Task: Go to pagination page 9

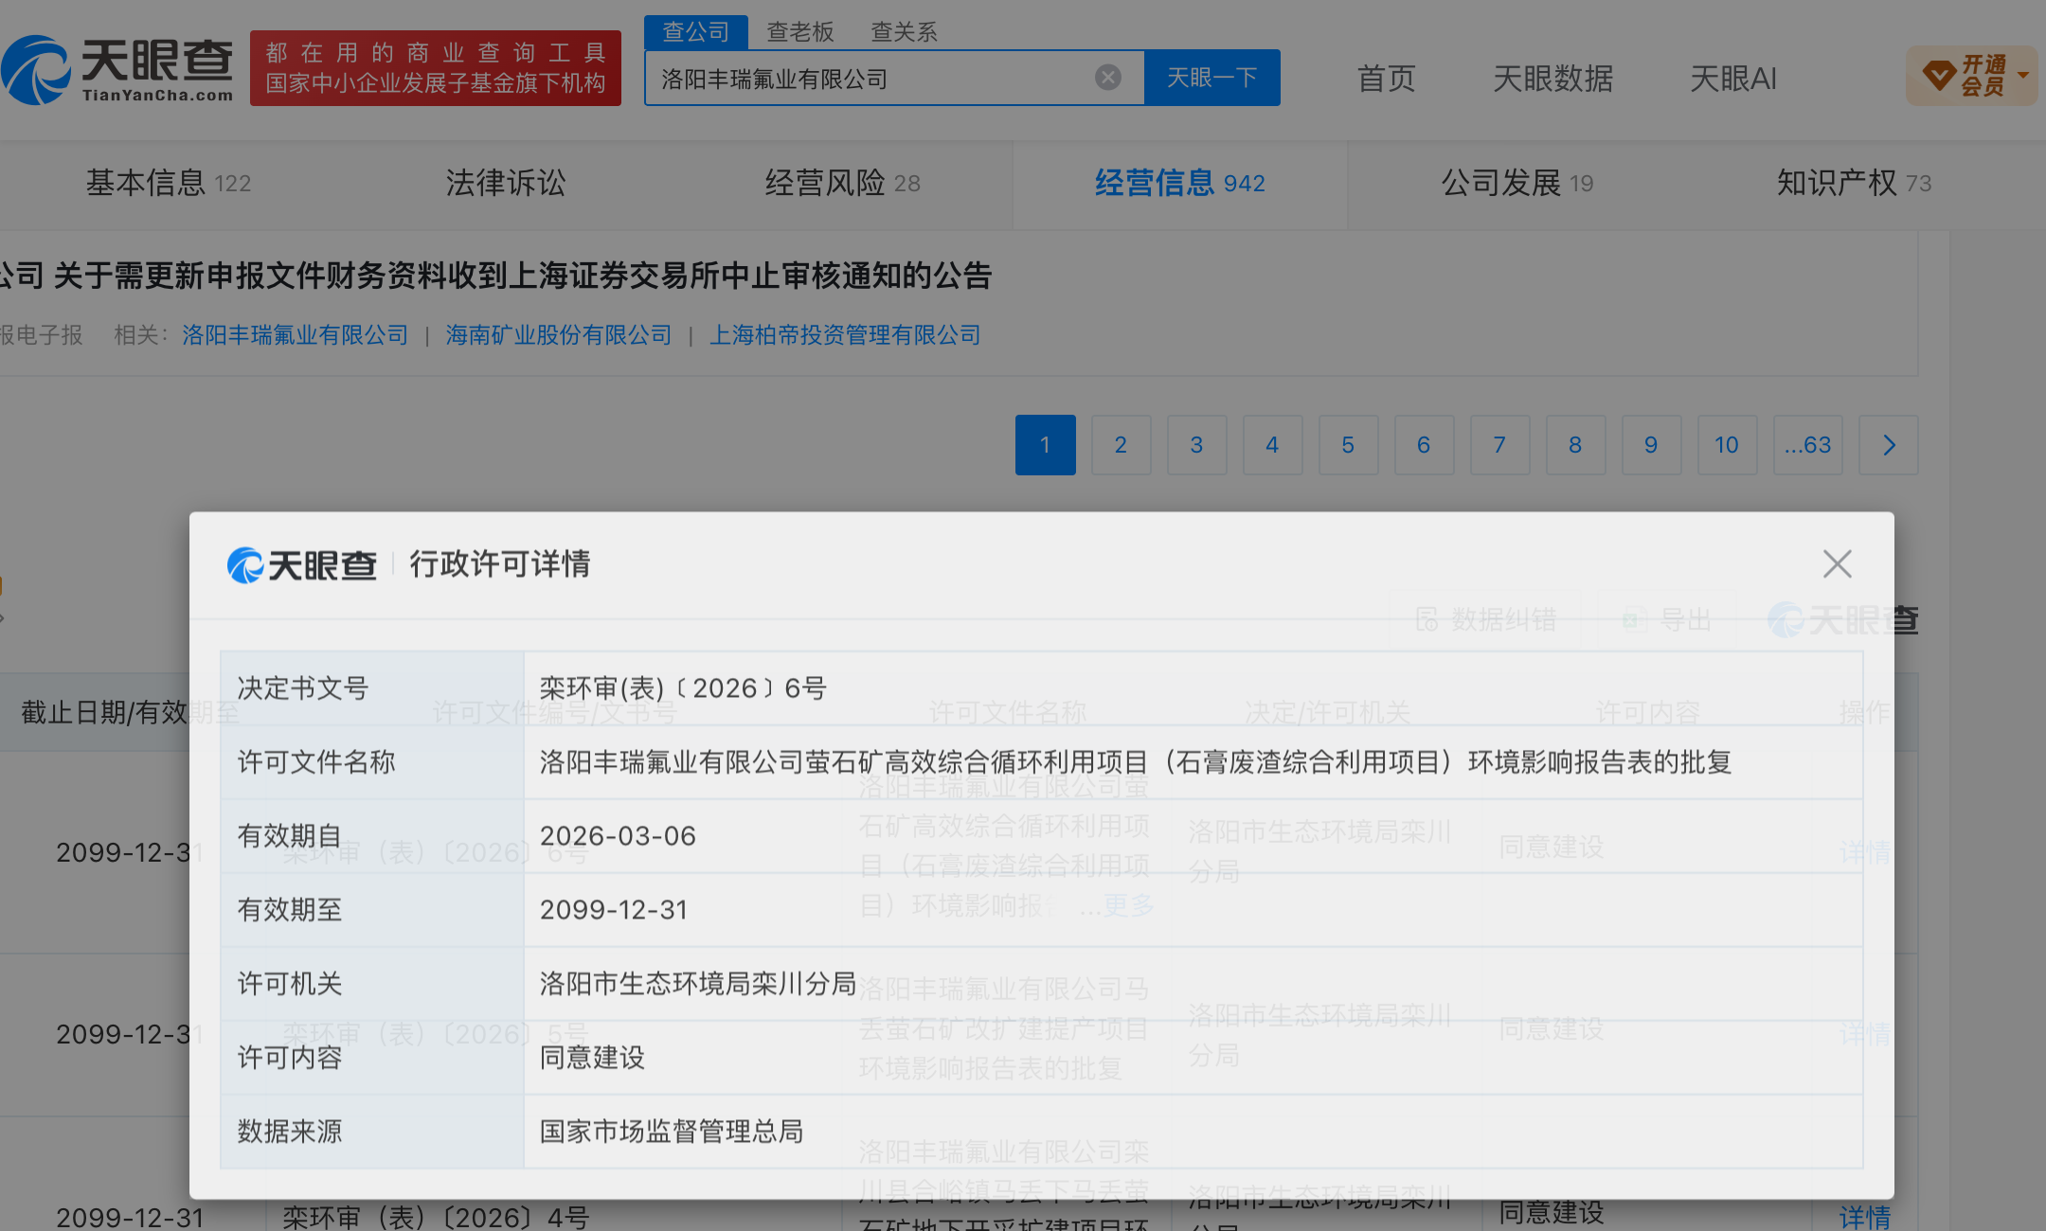Action: (1651, 445)
